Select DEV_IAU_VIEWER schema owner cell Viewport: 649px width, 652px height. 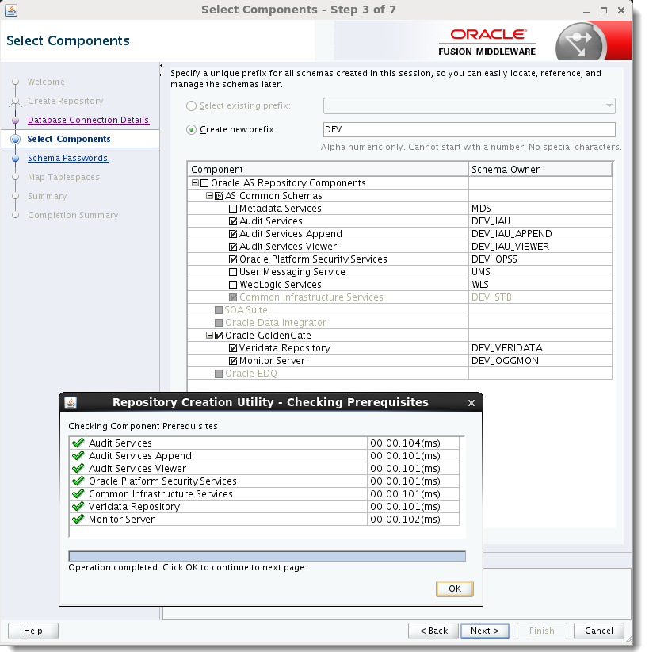point(540,247)
